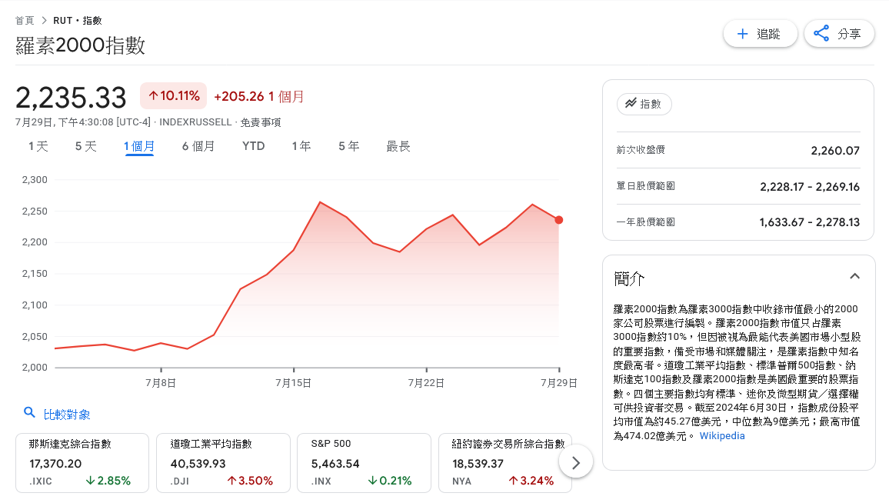Click the 7月29日 axis label
The width and height of the screenshot is (889, 503).
[559, 383]
